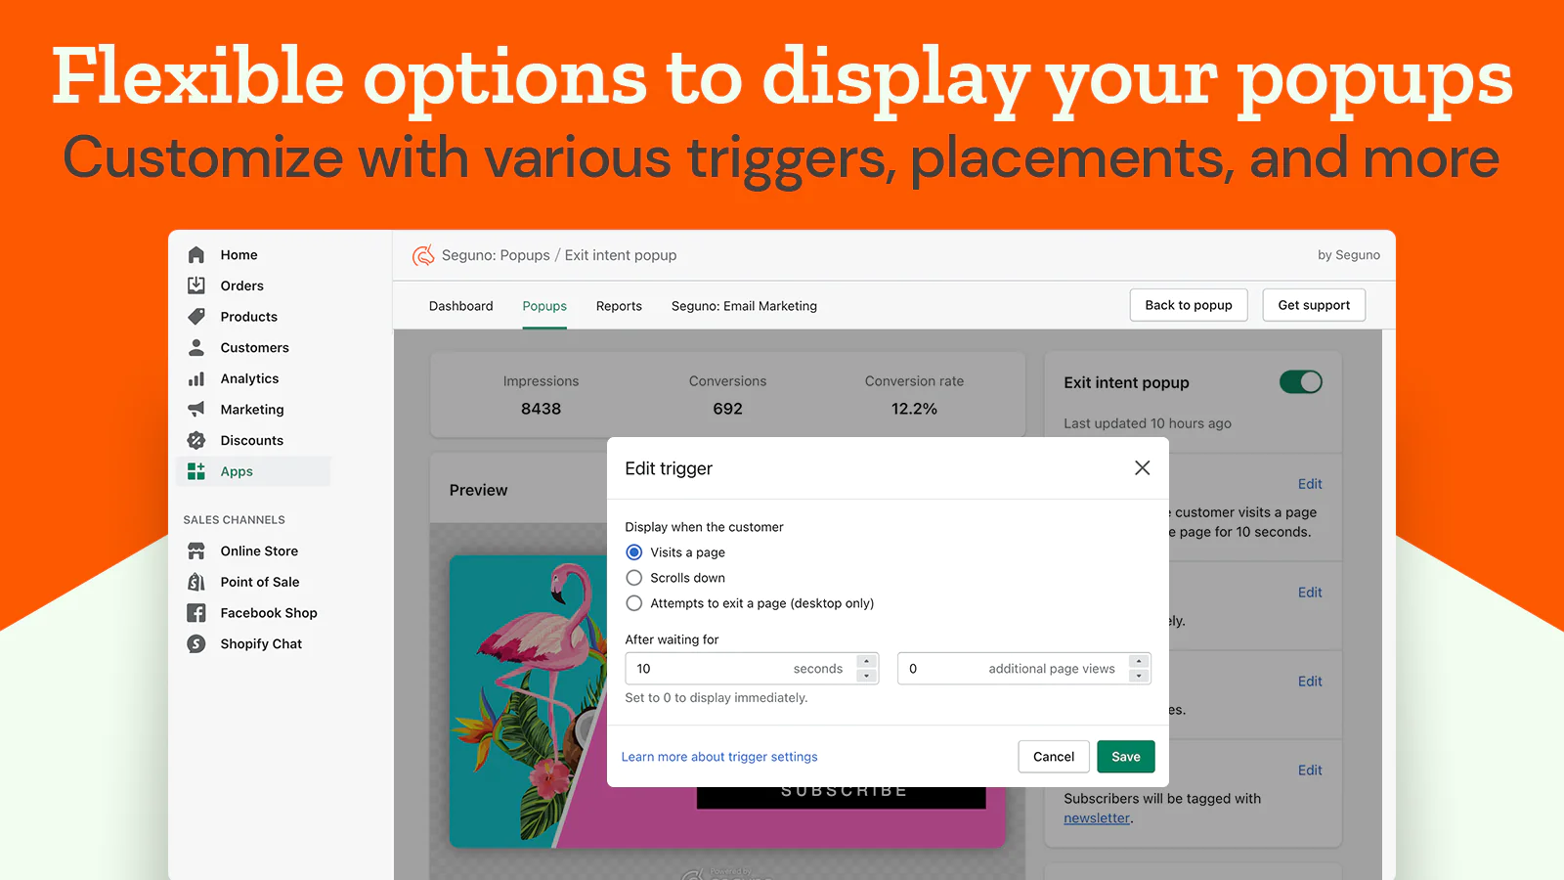Click the Conversion rate value 12.2%
This screenshot has height=880, width=1564.
tap(914, 409)
